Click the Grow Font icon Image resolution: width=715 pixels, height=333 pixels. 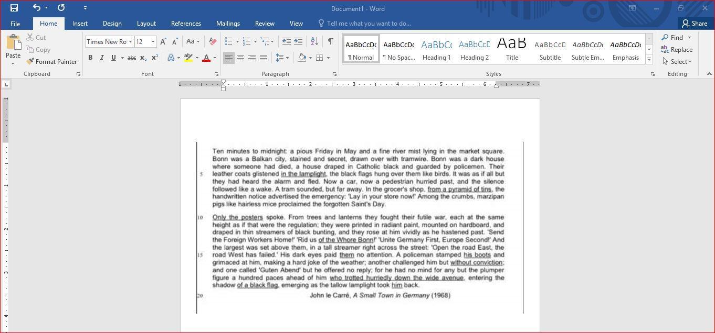[163, 41]
